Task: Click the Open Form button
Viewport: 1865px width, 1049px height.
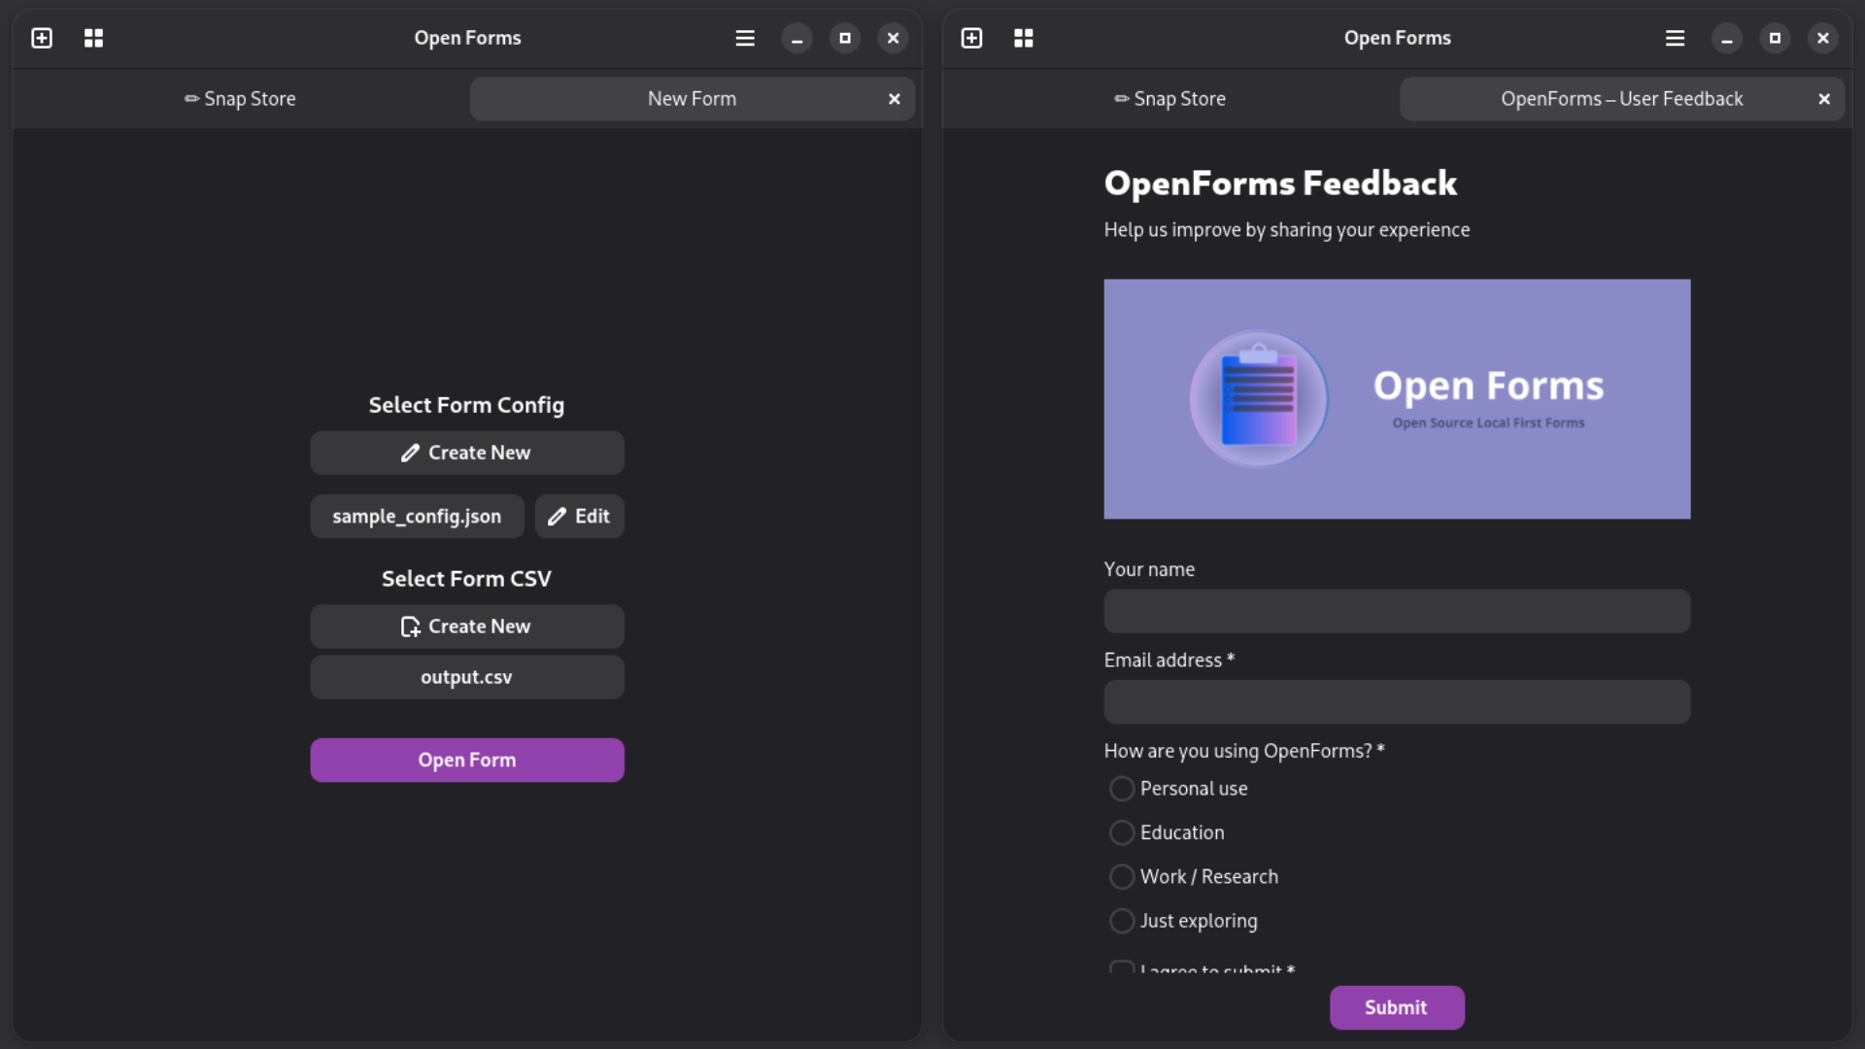Action: [x=466, y=760]
